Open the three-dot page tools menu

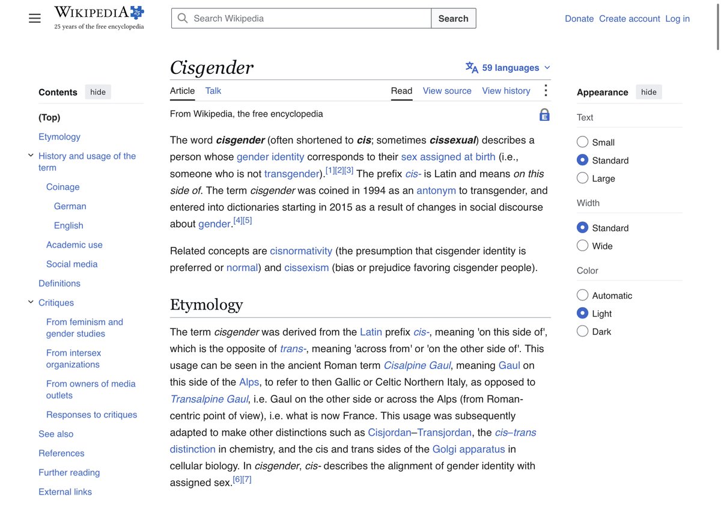tap(546, 91)
